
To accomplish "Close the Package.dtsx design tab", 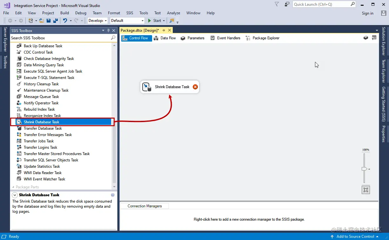I will pos(170,30).
